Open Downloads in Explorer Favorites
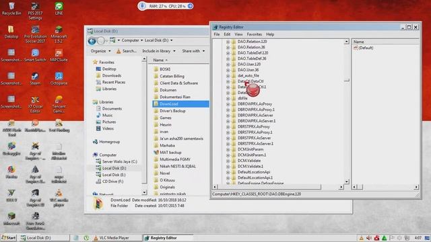The image size is (431, 242). click(x=108, y=75)
